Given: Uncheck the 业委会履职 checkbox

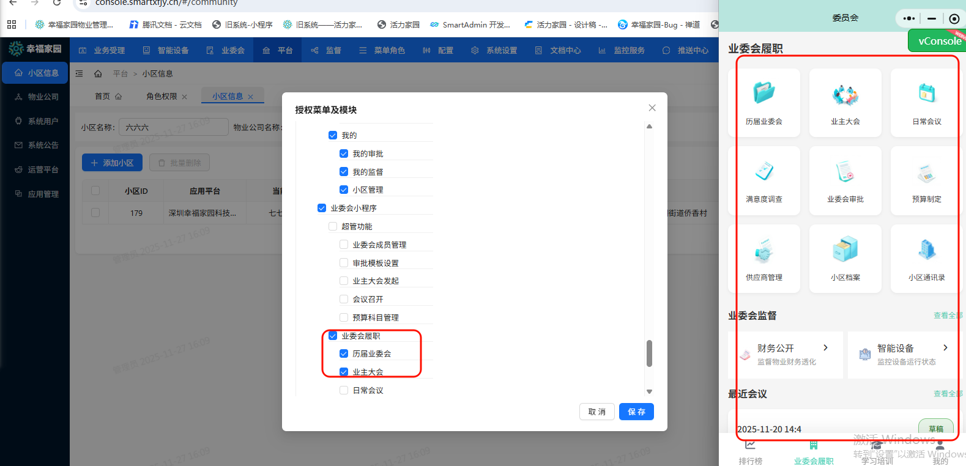Looking at the screenshot, I should 333,336.
